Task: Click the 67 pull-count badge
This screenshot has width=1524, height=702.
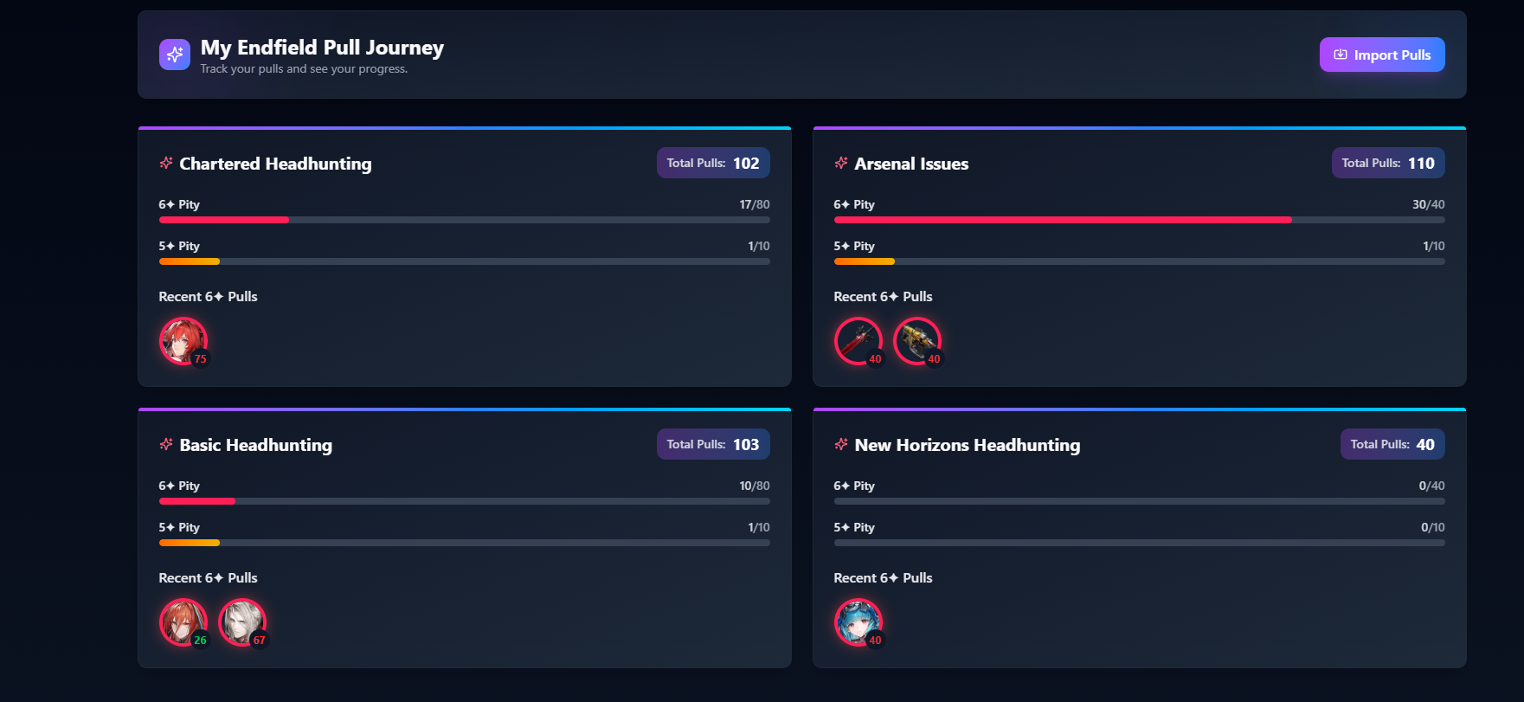Action: 259,640
